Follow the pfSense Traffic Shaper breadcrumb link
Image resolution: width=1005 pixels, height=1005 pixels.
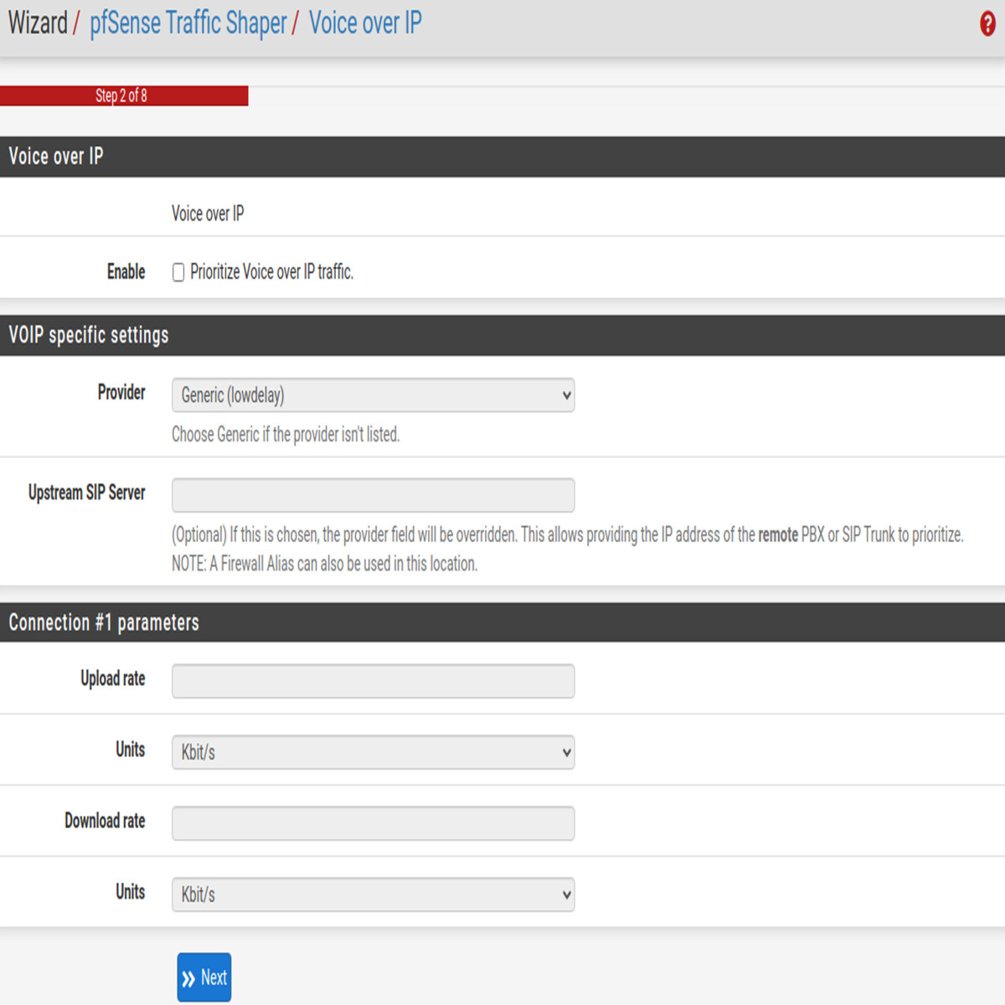(x=188, y=23)
